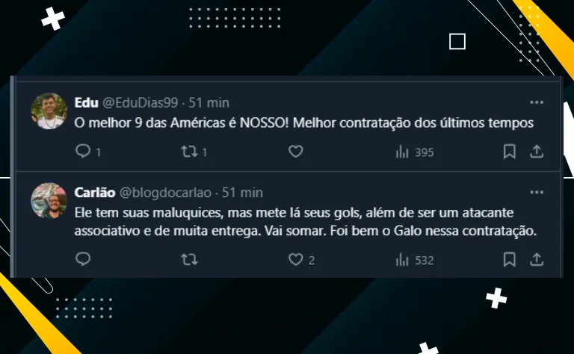Screen dimensions: 574x354
Task: Like Edu's tweet
Action: pos(296,152)
